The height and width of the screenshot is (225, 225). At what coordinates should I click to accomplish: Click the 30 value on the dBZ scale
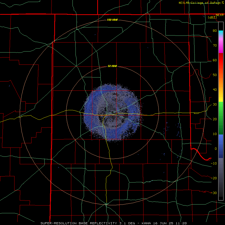tap(215, 104)
